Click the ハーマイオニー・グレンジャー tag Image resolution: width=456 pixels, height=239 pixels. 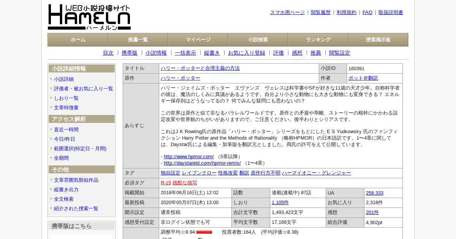(x=317, y=173)
